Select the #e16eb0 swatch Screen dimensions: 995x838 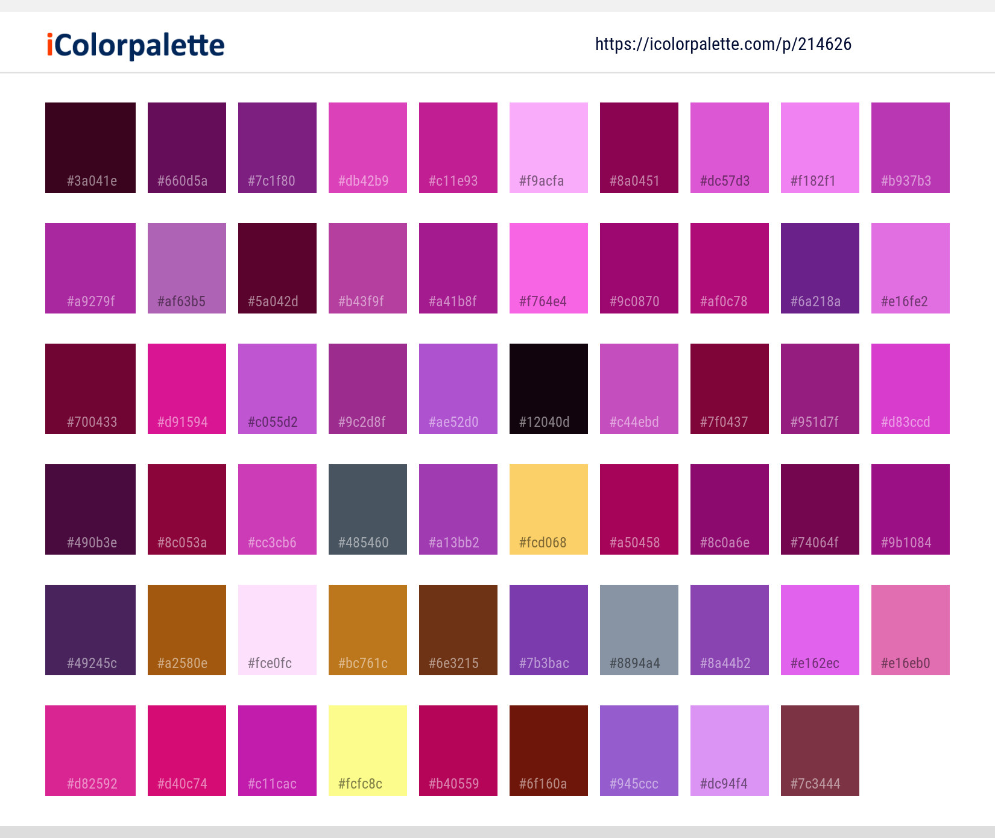click(911, 630)
